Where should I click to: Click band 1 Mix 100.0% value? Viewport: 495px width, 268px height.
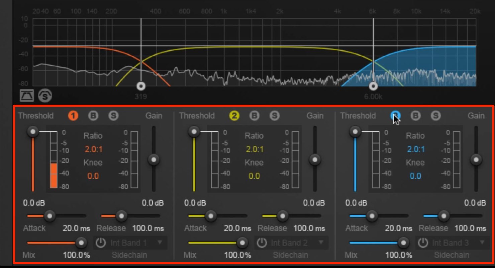(x=76, y=255)
